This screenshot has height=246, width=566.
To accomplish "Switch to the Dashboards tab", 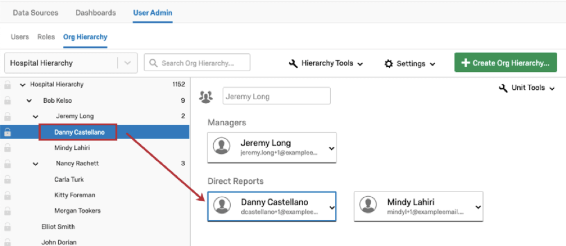I will pos(96,13).
